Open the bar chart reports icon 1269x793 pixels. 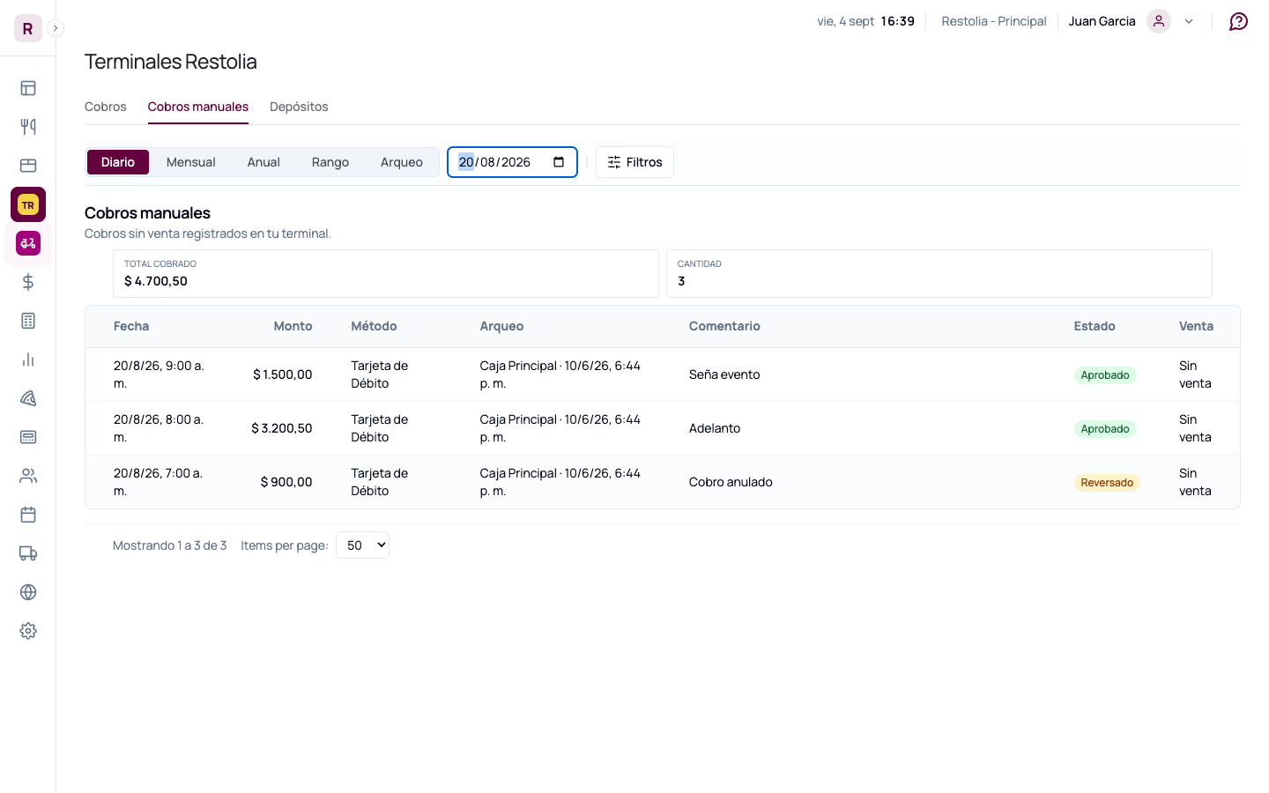pos(28,359)
